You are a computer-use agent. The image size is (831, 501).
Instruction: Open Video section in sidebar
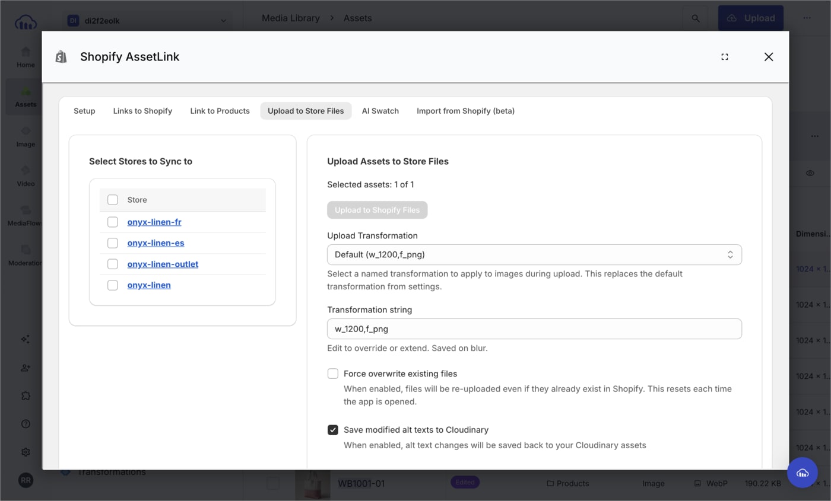(26, 176)
